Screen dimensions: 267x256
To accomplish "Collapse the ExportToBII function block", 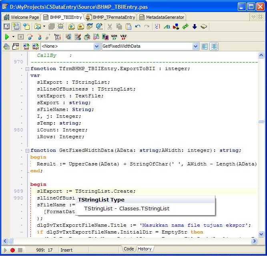I will pos(27,69).
